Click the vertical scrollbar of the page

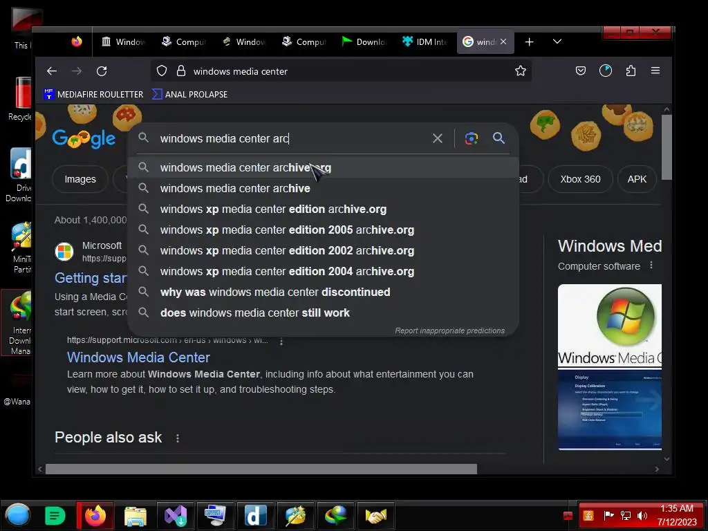[x=667, y=147]
